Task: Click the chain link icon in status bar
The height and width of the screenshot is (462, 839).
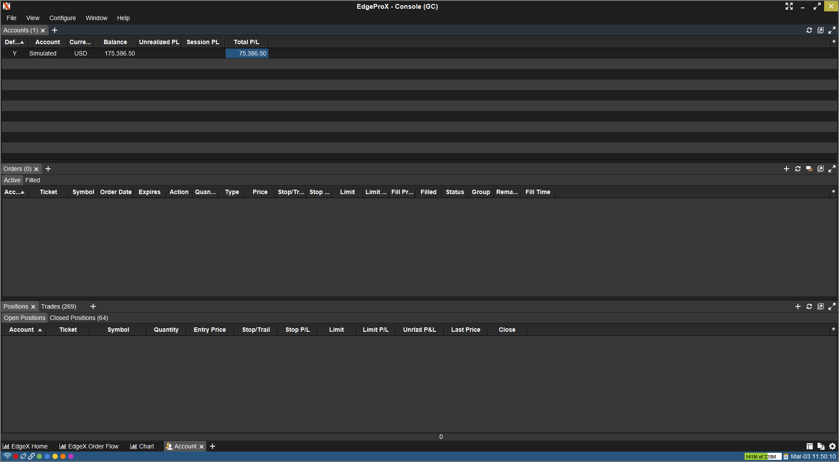Action: point(31,456)
